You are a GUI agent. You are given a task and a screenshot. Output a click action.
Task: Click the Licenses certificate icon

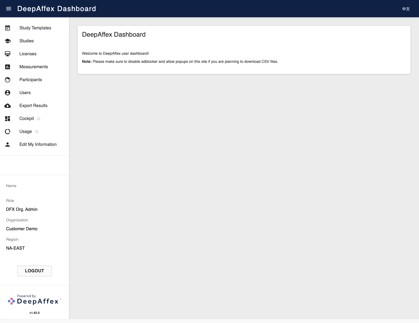pyautogui.click(x=8, y=54)
